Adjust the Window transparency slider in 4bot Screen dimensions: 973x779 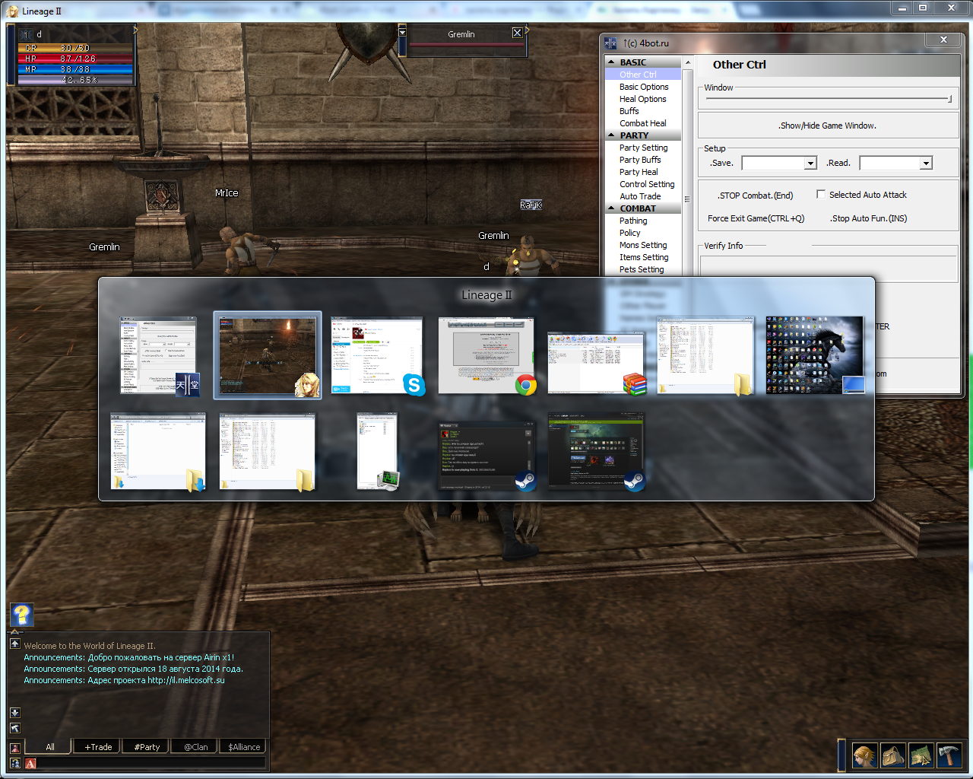[x=829, y=99]
